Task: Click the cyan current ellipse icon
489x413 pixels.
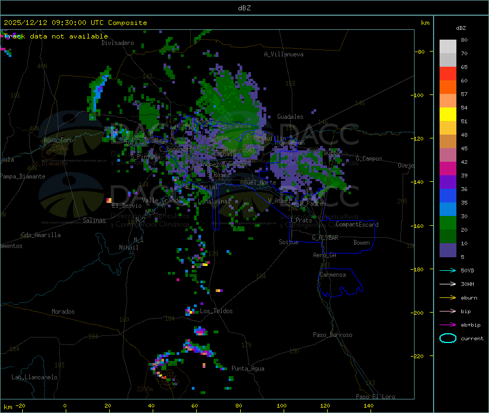Action: (x=448, y=338)
